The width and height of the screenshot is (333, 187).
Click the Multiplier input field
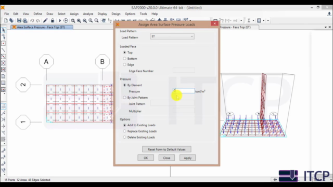tap(184, 111)
